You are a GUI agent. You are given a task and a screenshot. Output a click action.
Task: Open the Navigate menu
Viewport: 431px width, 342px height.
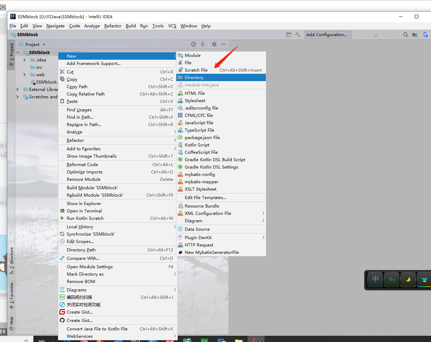click(55, 26)
